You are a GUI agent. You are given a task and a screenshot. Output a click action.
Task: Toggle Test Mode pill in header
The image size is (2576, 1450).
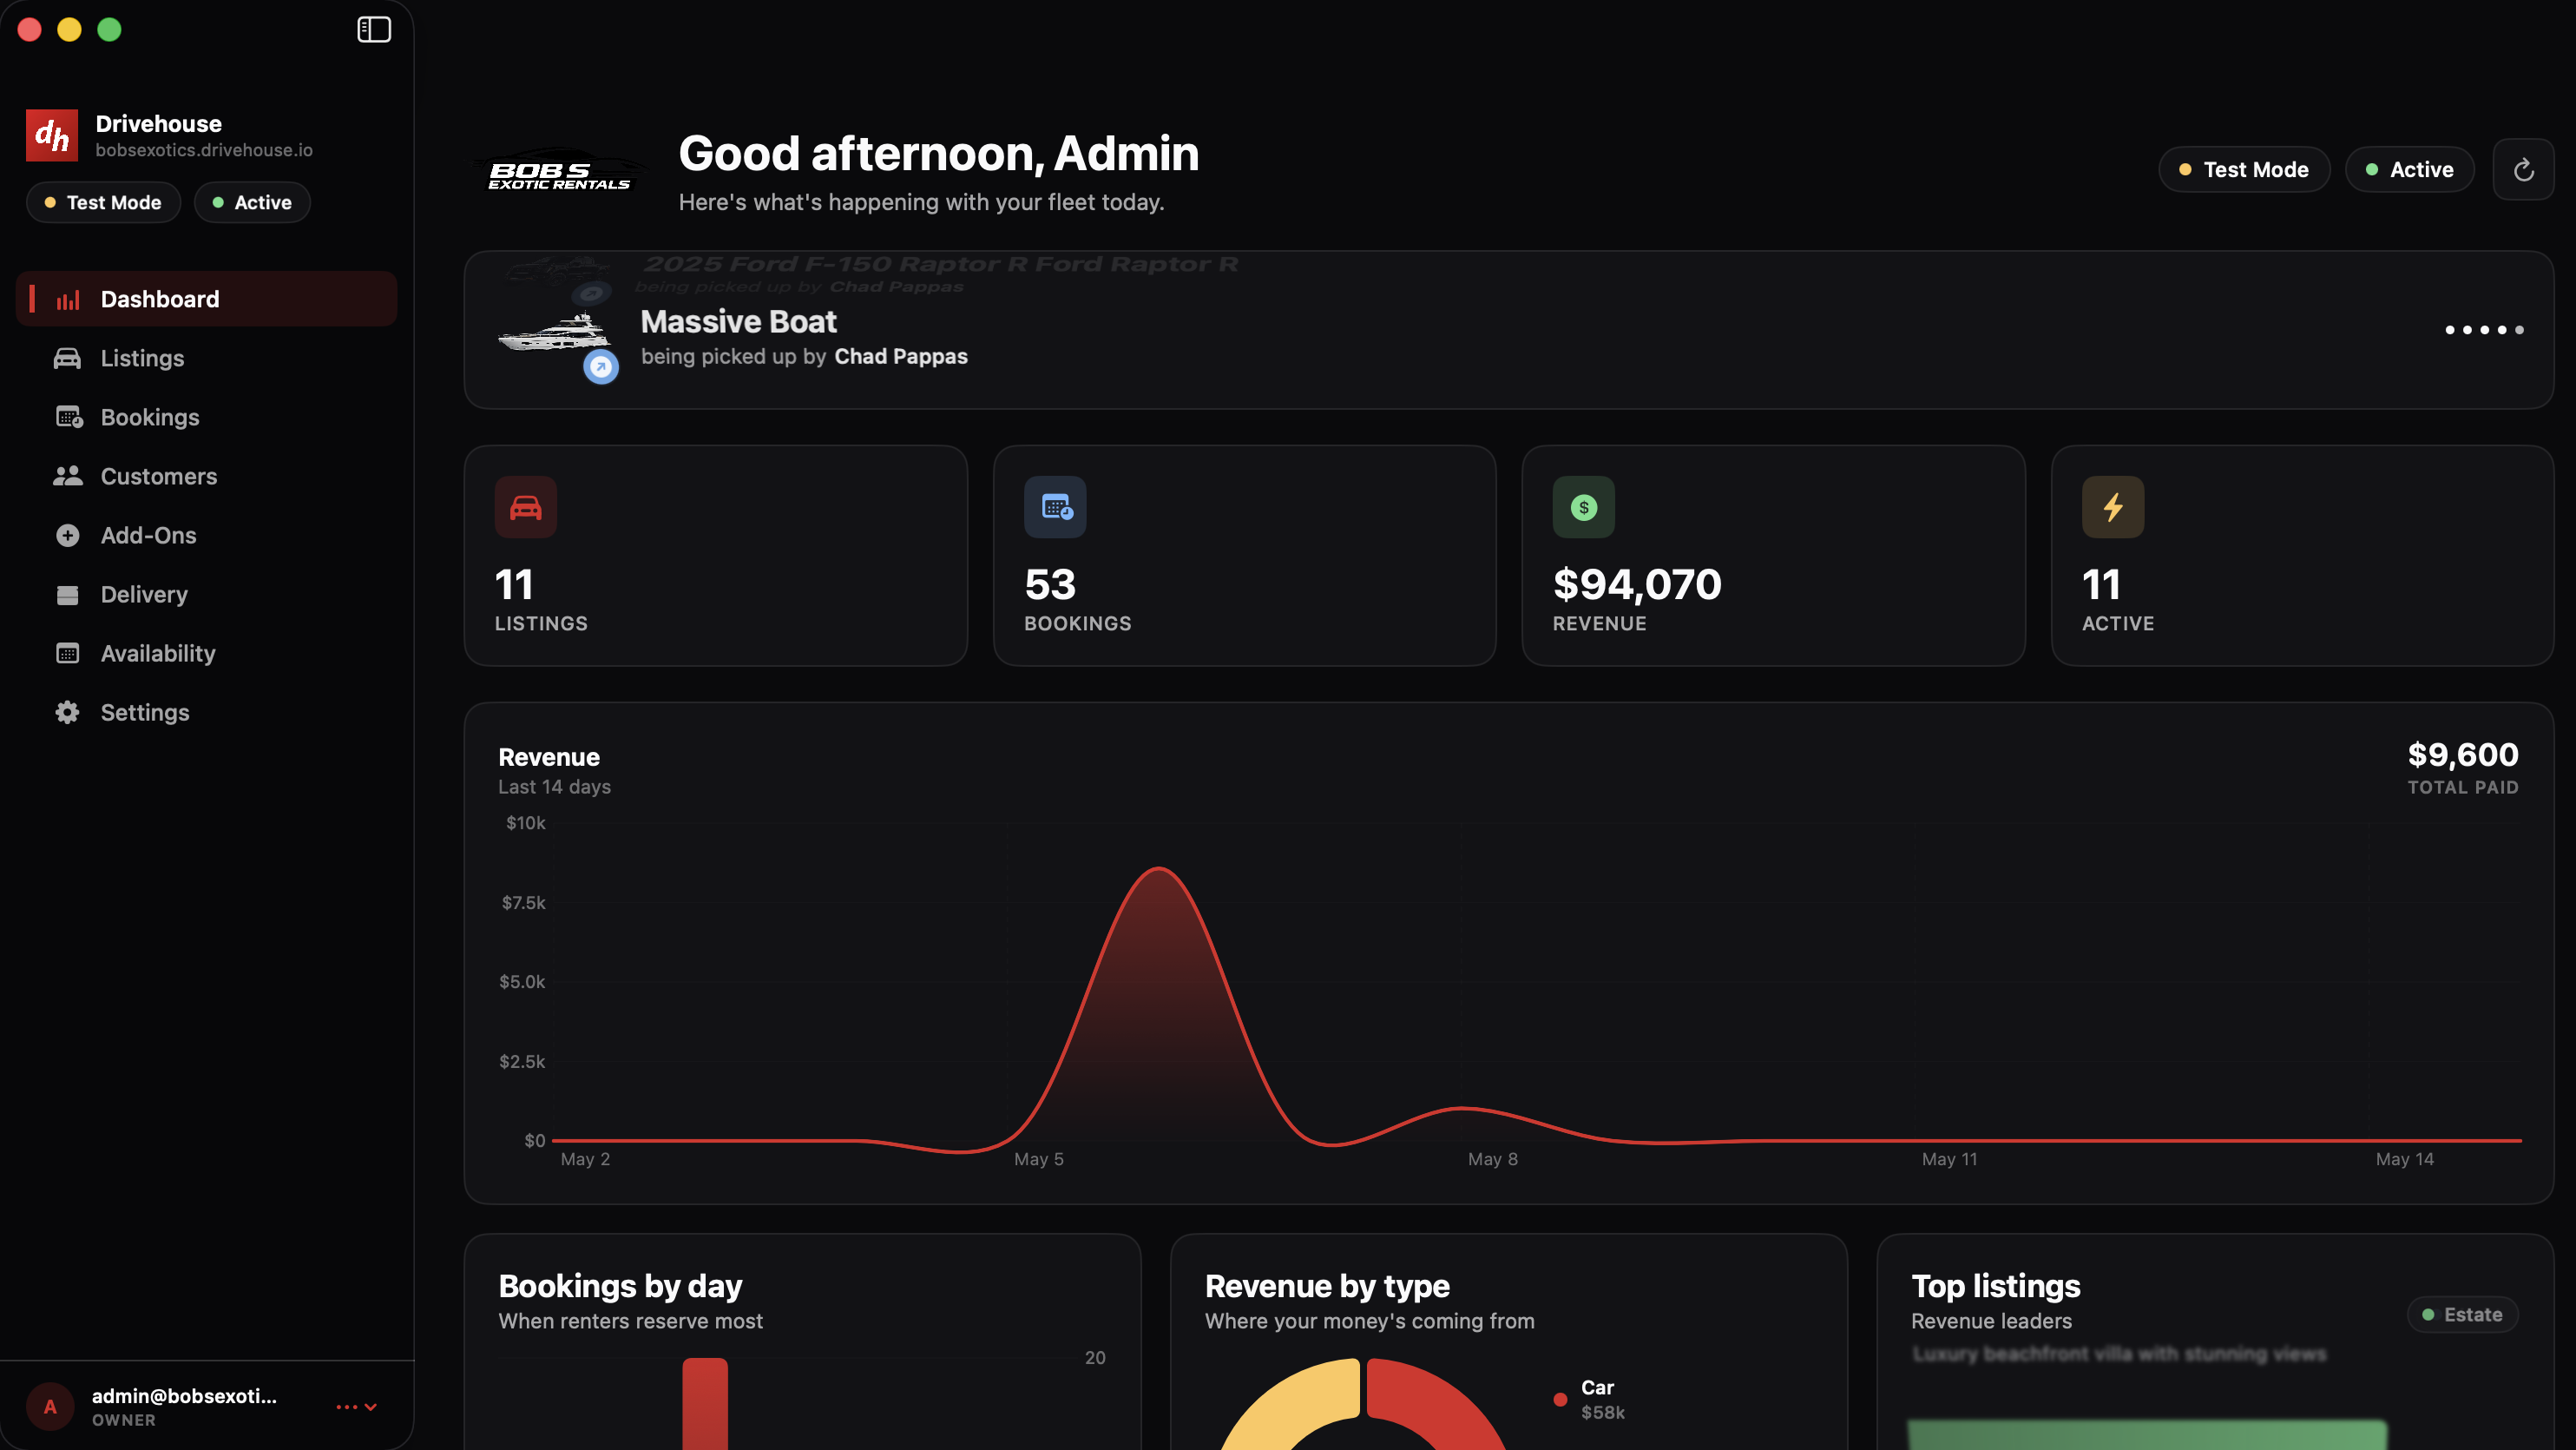pyautogui.click(x=2244, y=170)
